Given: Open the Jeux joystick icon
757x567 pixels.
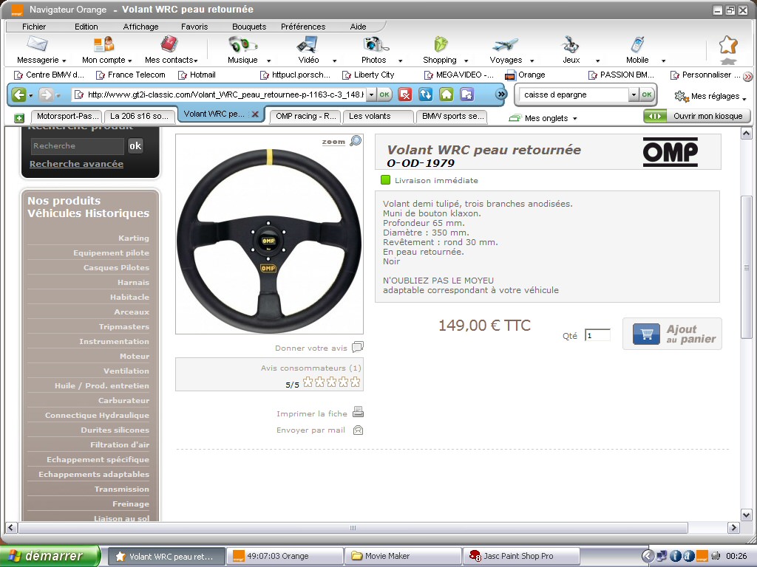Looking at the screenshot, I should 571,44.
